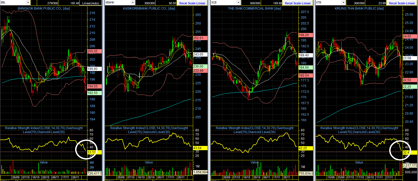Click the KASIKORNBANK PUBLIC CO. chart title
The height and width of the screenshot is (181, 418).
pos(149,9)
